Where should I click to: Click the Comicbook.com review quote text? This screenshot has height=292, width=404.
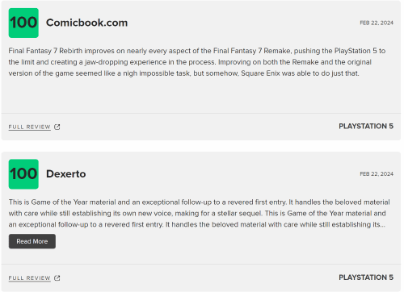(197, 62)
